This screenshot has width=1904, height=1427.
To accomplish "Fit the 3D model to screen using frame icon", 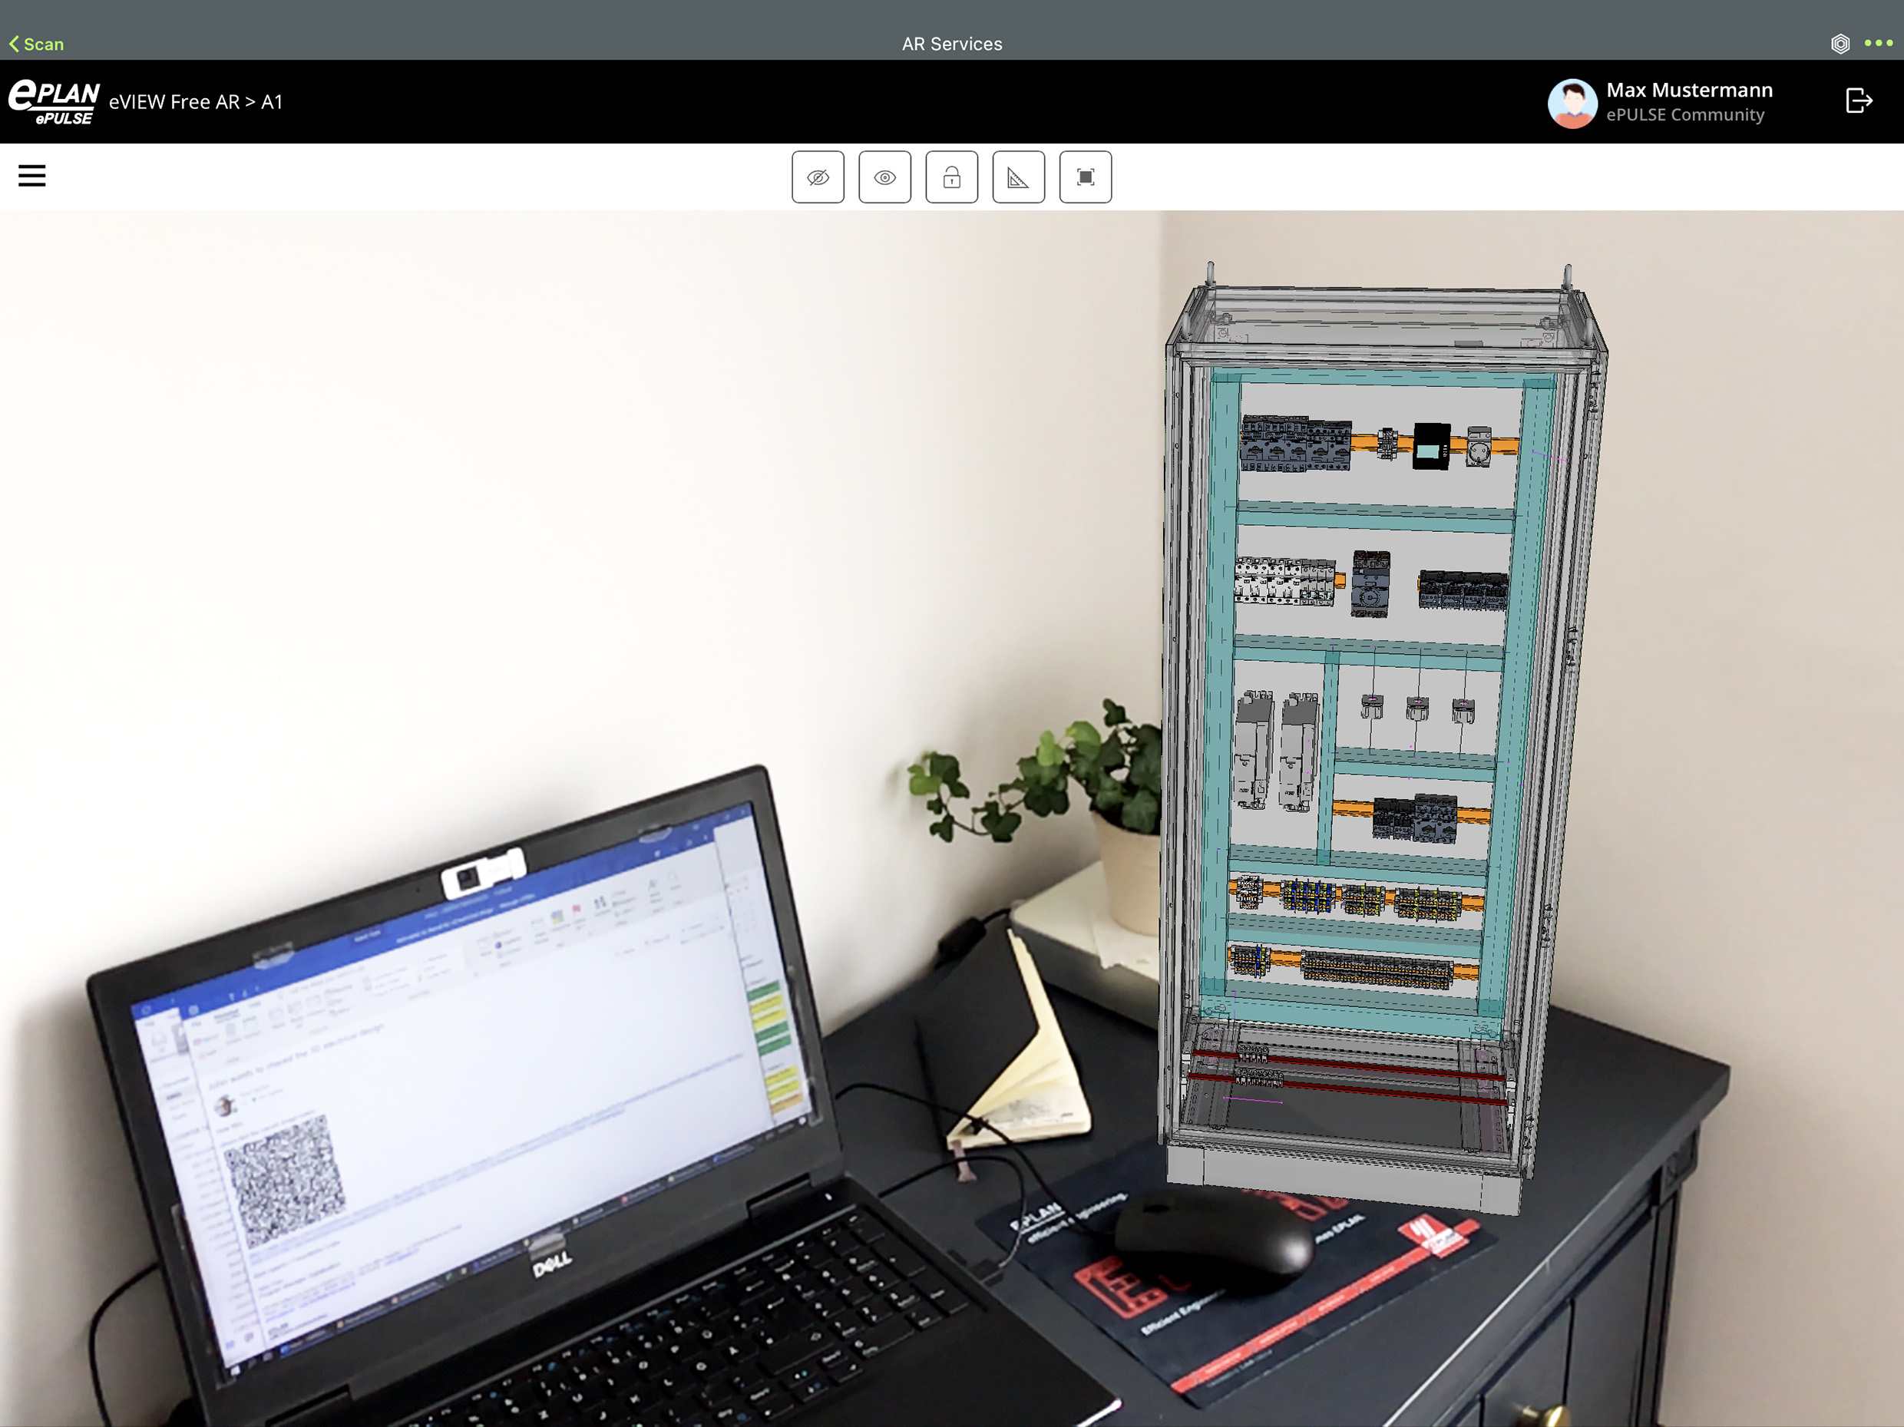I will pyautogui.click(x=1085, y=177).
